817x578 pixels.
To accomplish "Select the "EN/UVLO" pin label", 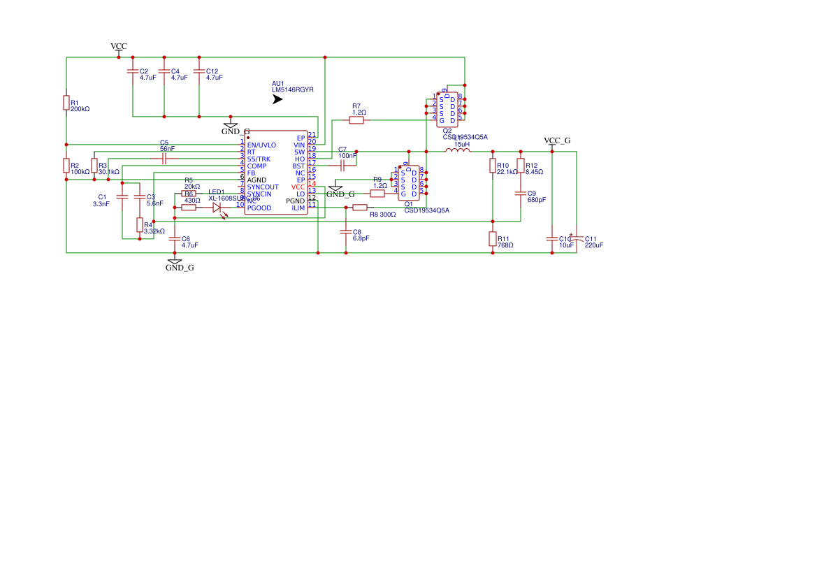I will point(261,145).
